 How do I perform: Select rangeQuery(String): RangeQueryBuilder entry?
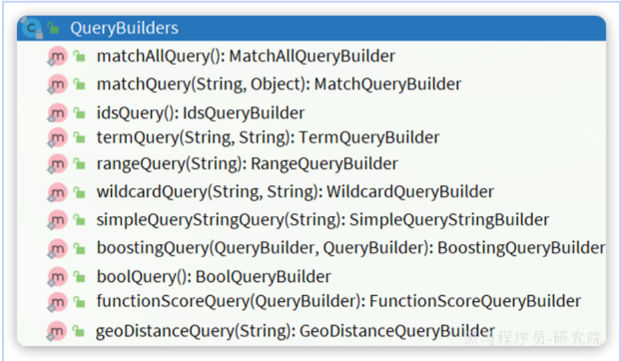pos(247,164)
